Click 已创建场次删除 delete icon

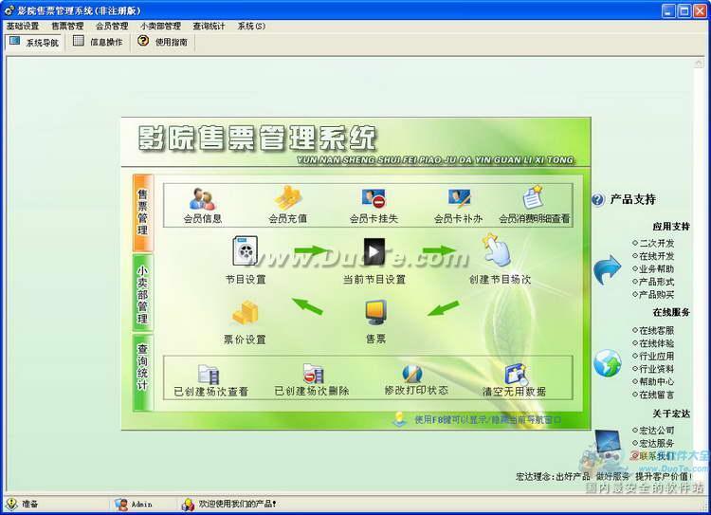tap(314, 374)
